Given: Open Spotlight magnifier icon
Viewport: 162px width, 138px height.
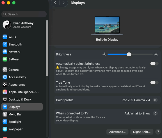Looking at the screenshot, I should [x=5, y=122].
